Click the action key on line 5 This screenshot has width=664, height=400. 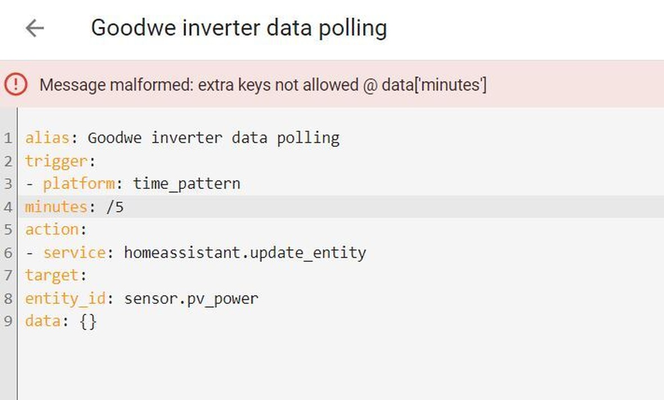(x=52, y=230)
